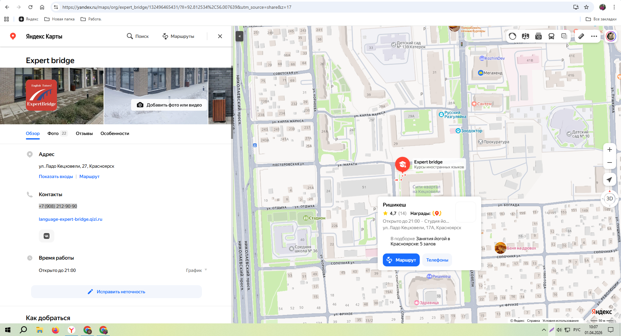The image size is (621, 336).
Task: Open street panoramas on the map
Action: 525,36
